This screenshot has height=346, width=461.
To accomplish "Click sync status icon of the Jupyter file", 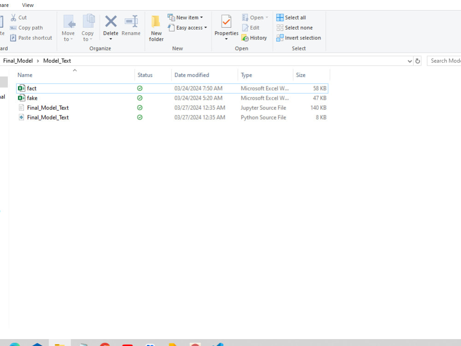I will coord(140,107).
